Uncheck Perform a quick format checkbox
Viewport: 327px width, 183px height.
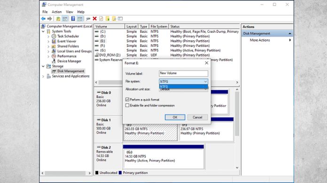pyautogui.click(x=127, y=100)
